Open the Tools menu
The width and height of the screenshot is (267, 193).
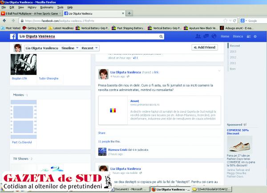[60, 7]
